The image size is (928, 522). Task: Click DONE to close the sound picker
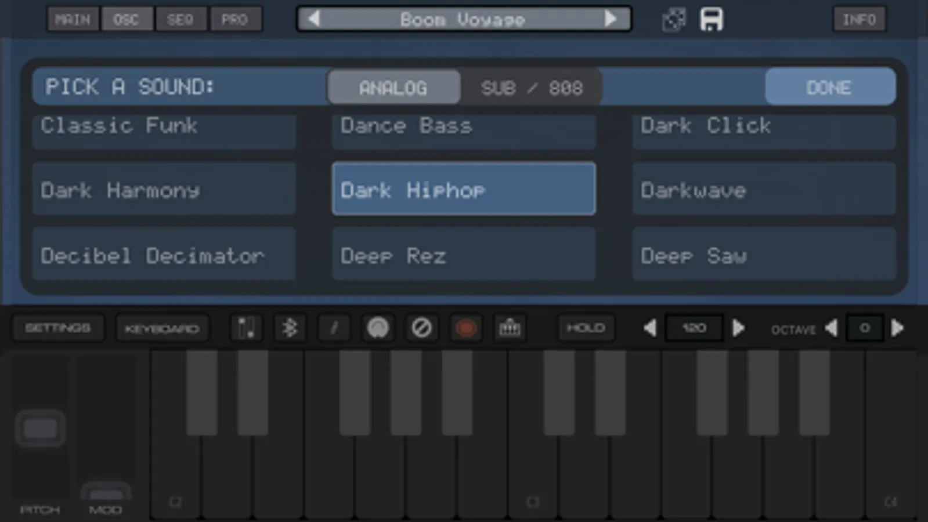point(830,87)
